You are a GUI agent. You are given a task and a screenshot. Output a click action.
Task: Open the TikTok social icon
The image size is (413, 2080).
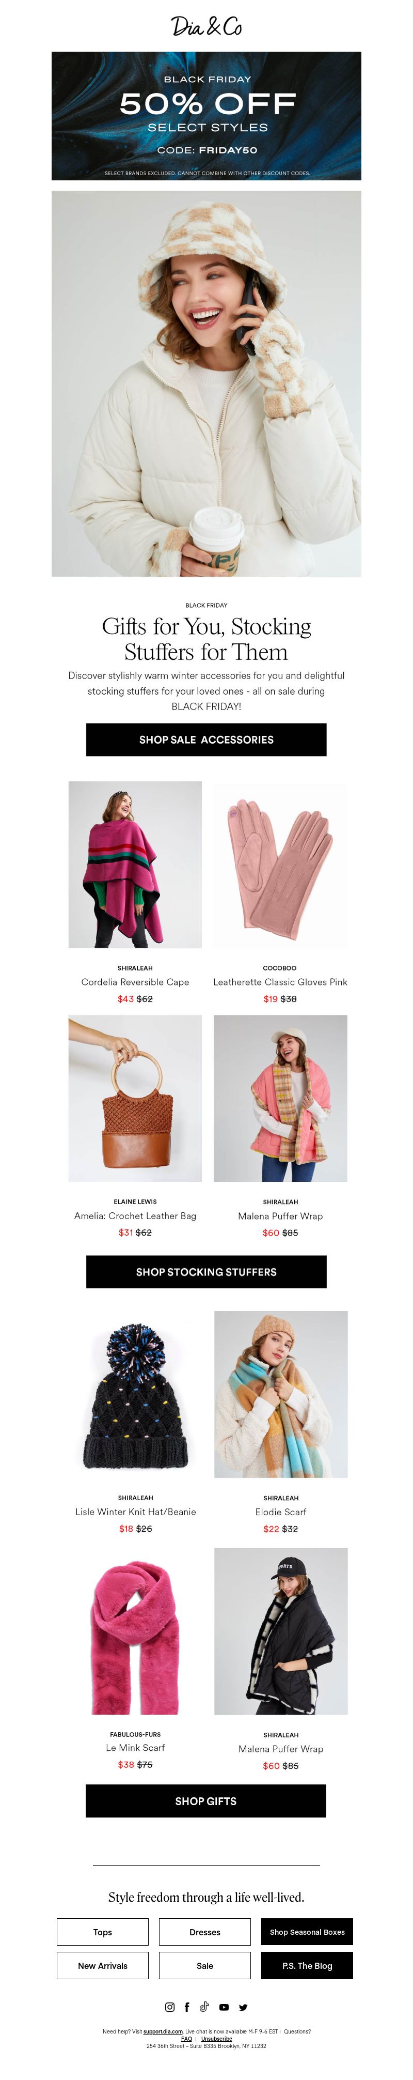[x=204, y=2007]
